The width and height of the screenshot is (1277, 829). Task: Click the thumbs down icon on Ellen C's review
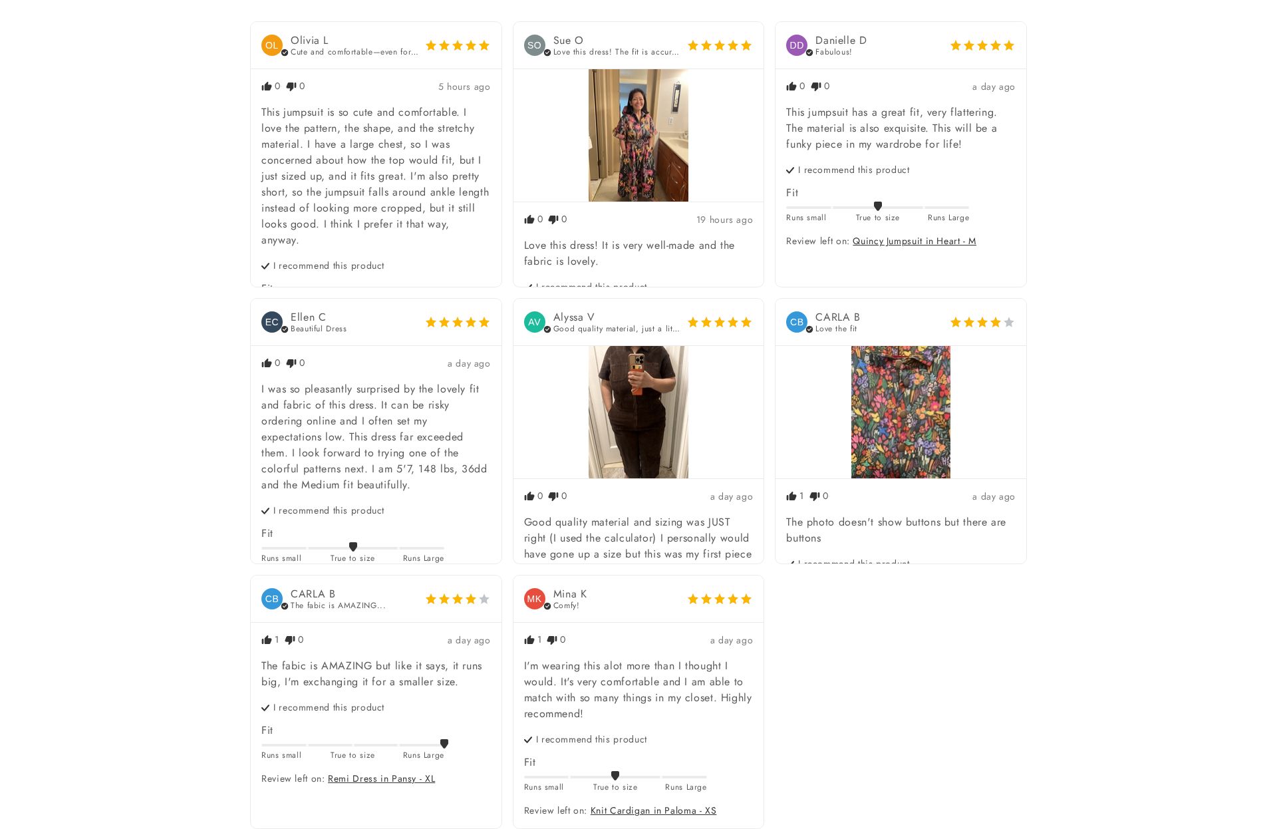pos(291,363)
